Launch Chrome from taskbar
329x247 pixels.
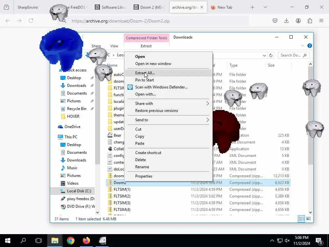pyautogui.click(x=70, y=241)
